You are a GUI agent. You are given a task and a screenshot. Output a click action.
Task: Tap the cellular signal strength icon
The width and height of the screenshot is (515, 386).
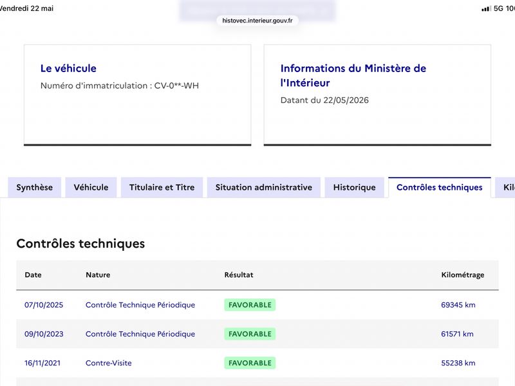[x=486, y=9]
